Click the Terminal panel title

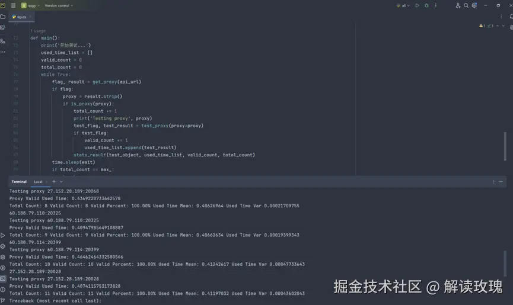click(x=19, y=182)
